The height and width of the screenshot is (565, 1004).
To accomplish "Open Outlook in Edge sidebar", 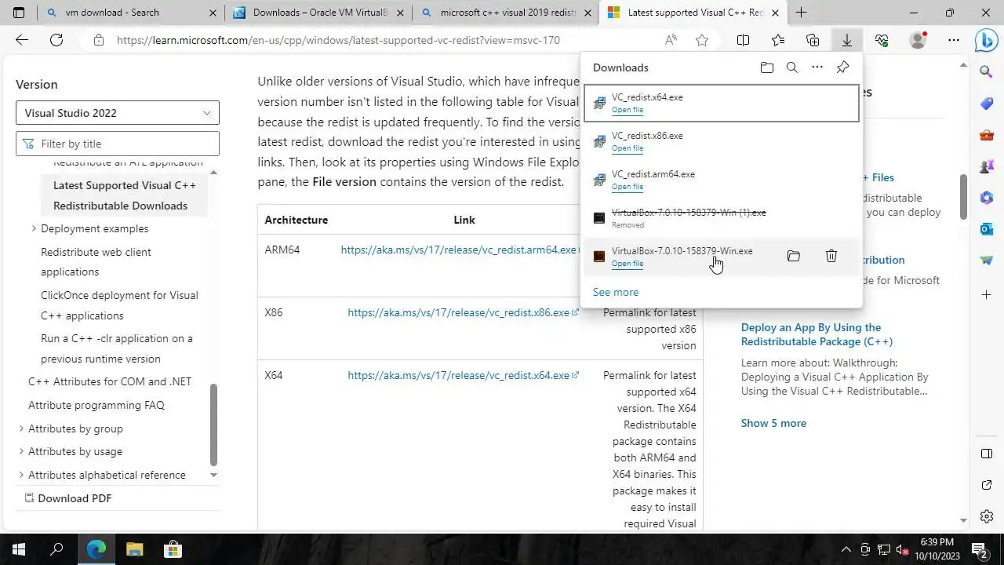I will (x=987, y=229).
